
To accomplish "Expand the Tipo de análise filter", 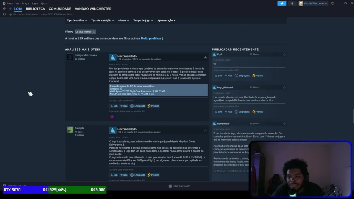I will [x=77, y=20].
